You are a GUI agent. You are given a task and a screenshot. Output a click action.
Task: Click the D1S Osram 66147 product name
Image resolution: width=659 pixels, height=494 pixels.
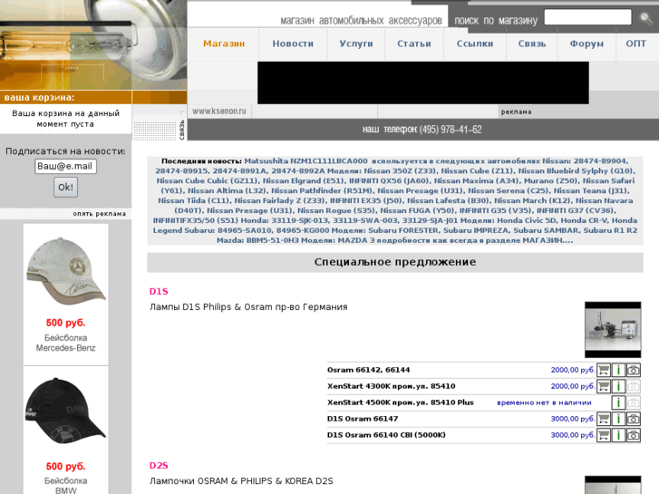point(363,419)
